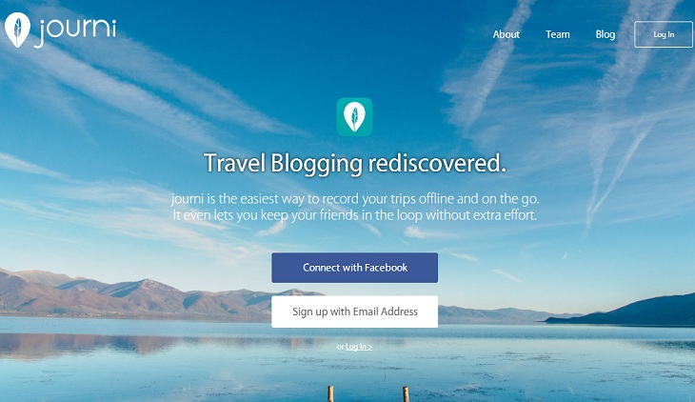Connect with Facebook
This screenshot has height=402, width=695.
coord(354,268)
